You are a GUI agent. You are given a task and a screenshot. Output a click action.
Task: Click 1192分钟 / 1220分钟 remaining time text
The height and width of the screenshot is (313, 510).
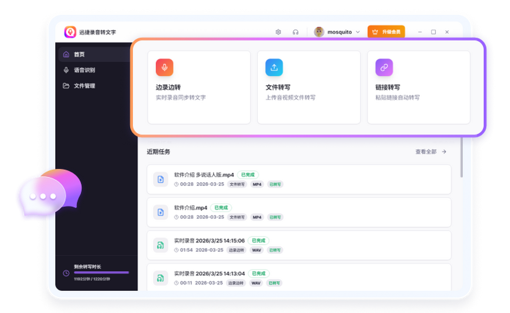(92, 279)
